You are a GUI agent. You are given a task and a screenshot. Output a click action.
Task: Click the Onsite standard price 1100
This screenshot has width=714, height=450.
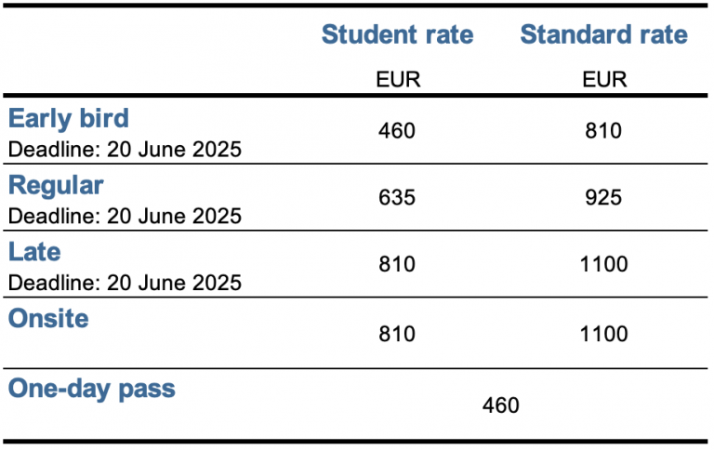point(603,334)
